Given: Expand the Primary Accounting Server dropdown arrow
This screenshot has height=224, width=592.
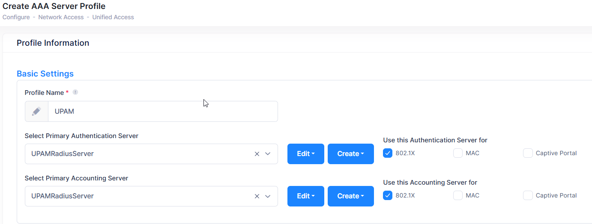Looking at the screenshot, I should click(268, 196).
